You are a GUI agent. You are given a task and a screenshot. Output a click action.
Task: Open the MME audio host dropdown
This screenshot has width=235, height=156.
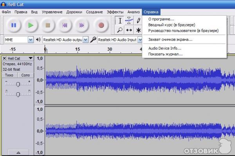pyautogui.click(x=31, y=40)
